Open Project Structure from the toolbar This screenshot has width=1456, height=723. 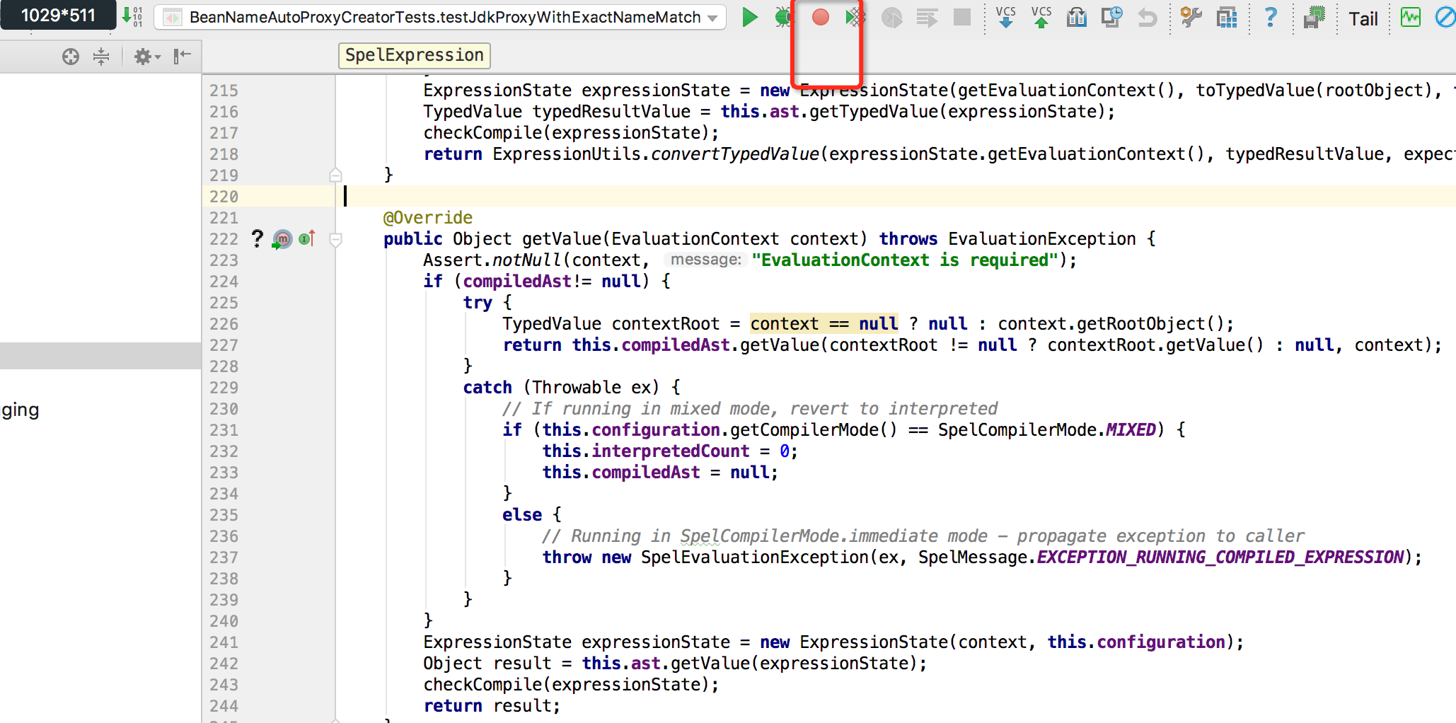(1227, 17)
